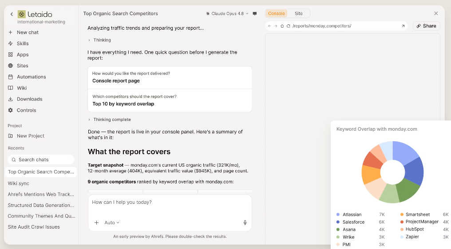Click the browser forward arrow in console

coord(276,26)
